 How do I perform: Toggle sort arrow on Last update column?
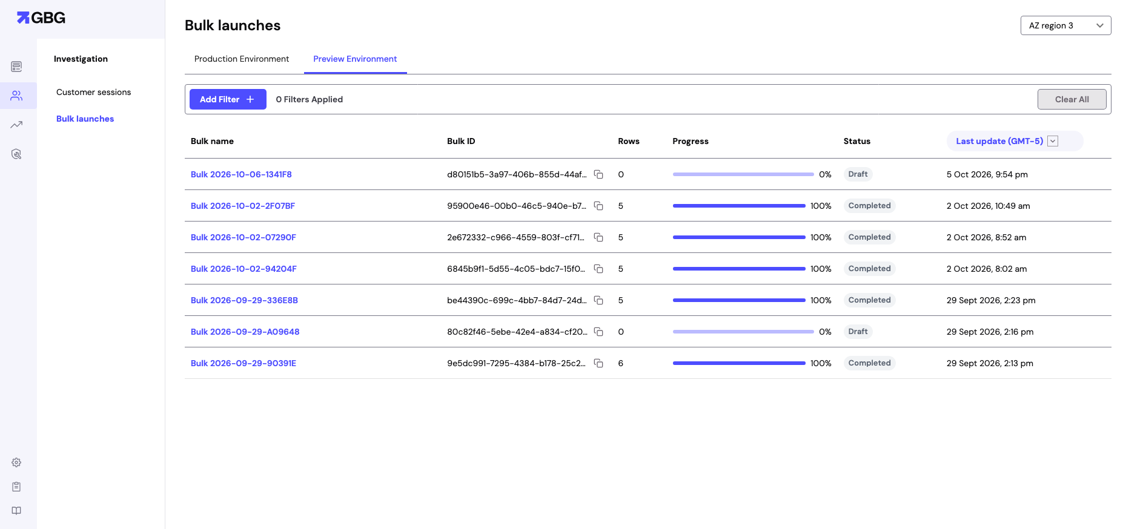1053,141
